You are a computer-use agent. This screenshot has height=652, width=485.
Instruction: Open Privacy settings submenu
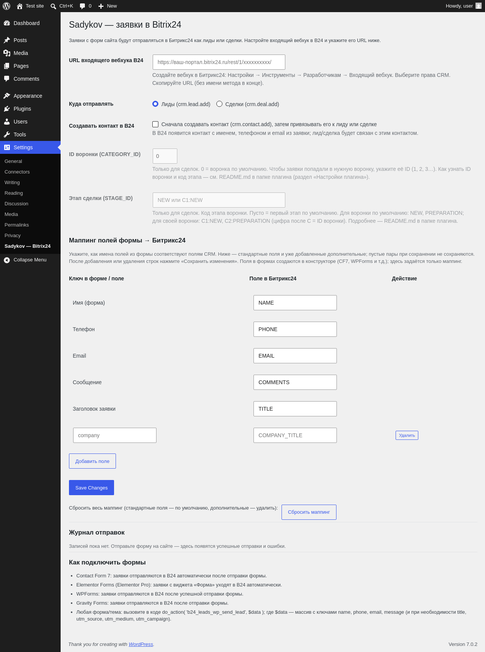click(13, 236)
